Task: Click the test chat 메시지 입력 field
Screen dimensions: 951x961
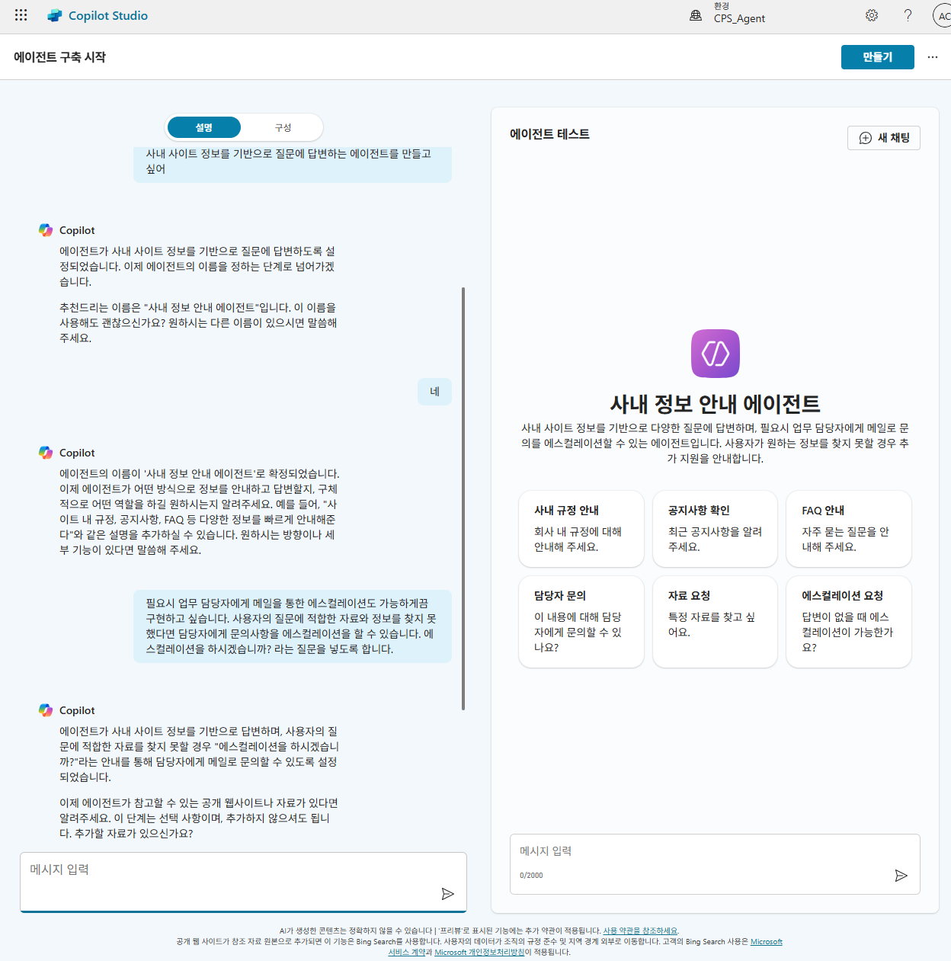Action: [715, 864]
